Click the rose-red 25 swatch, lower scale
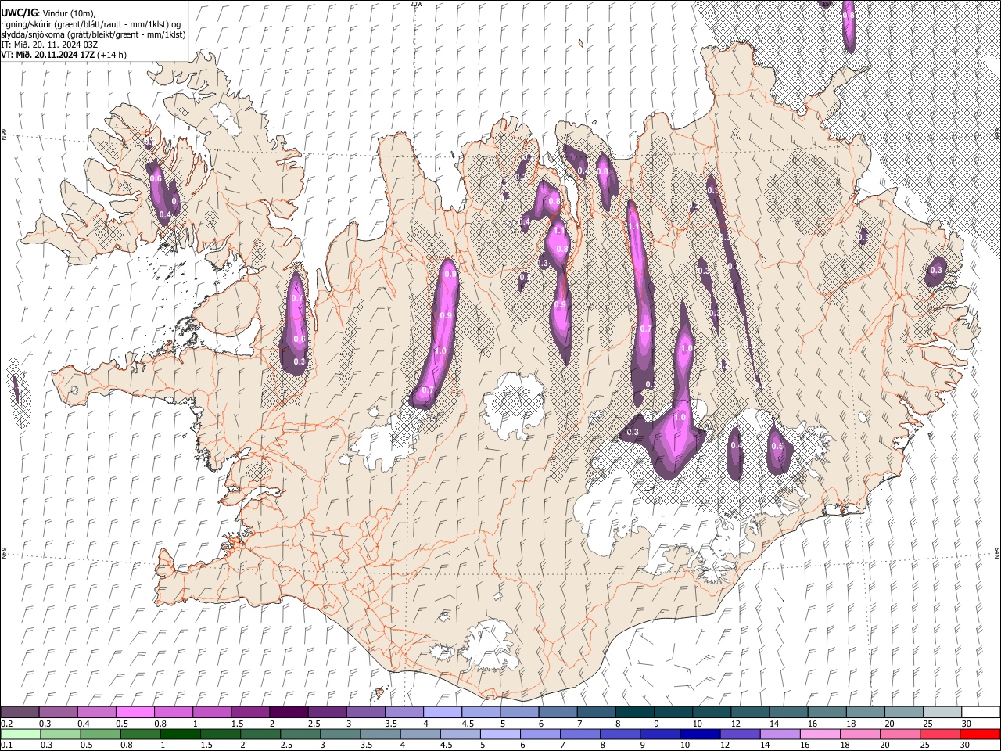 tap(939, 734)
